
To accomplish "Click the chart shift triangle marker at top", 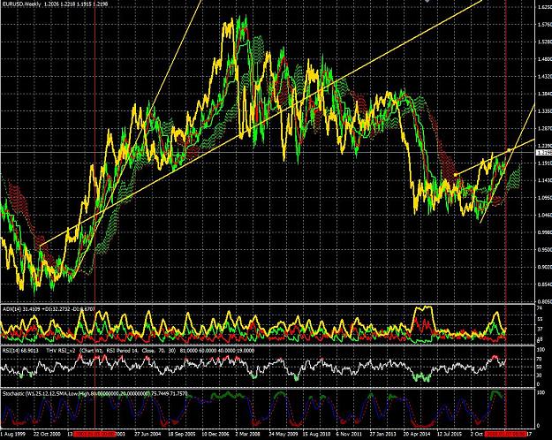I will pyautogui.click(x=427, y=2).
